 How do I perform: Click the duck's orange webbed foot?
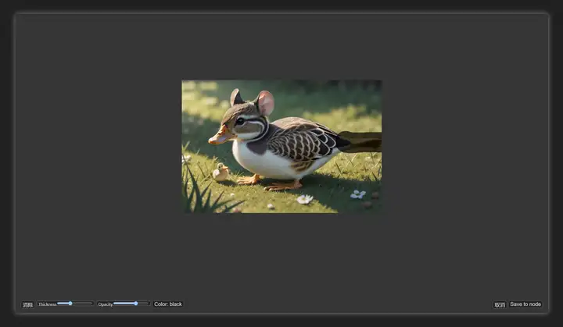(284, 186)
